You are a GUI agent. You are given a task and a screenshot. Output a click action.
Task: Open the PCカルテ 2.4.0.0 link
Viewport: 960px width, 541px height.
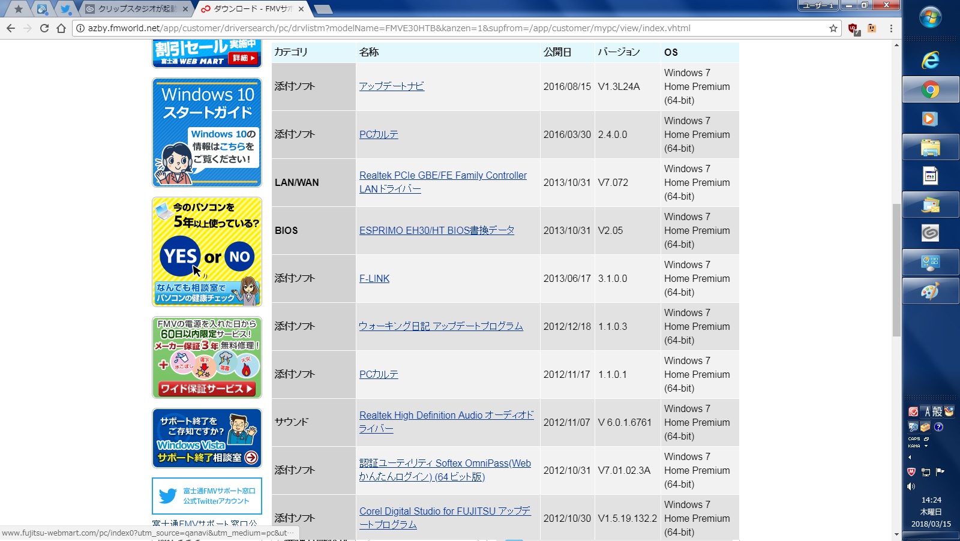[x=379, y=134]
